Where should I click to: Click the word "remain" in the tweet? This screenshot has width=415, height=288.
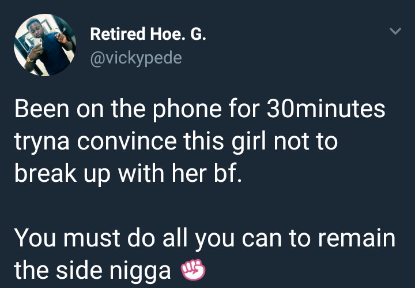click(357, 238)
